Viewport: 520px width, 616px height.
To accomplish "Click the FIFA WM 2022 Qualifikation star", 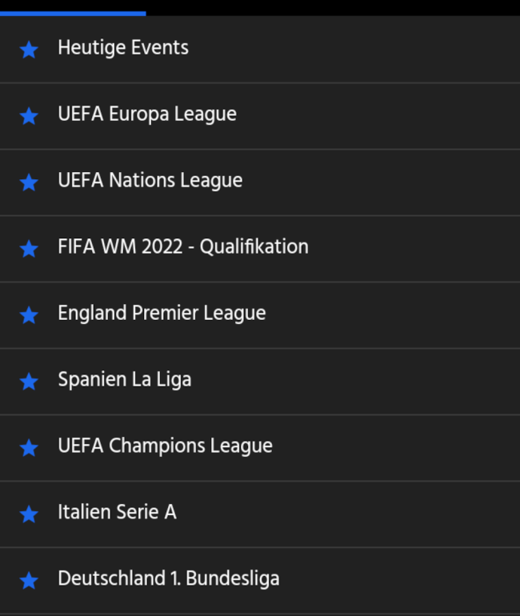I will [x=29, y=249].
